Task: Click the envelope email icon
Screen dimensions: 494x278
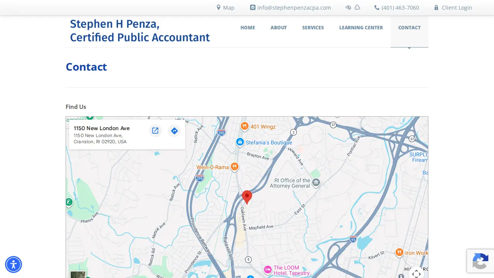Action: tap(253, 7)
